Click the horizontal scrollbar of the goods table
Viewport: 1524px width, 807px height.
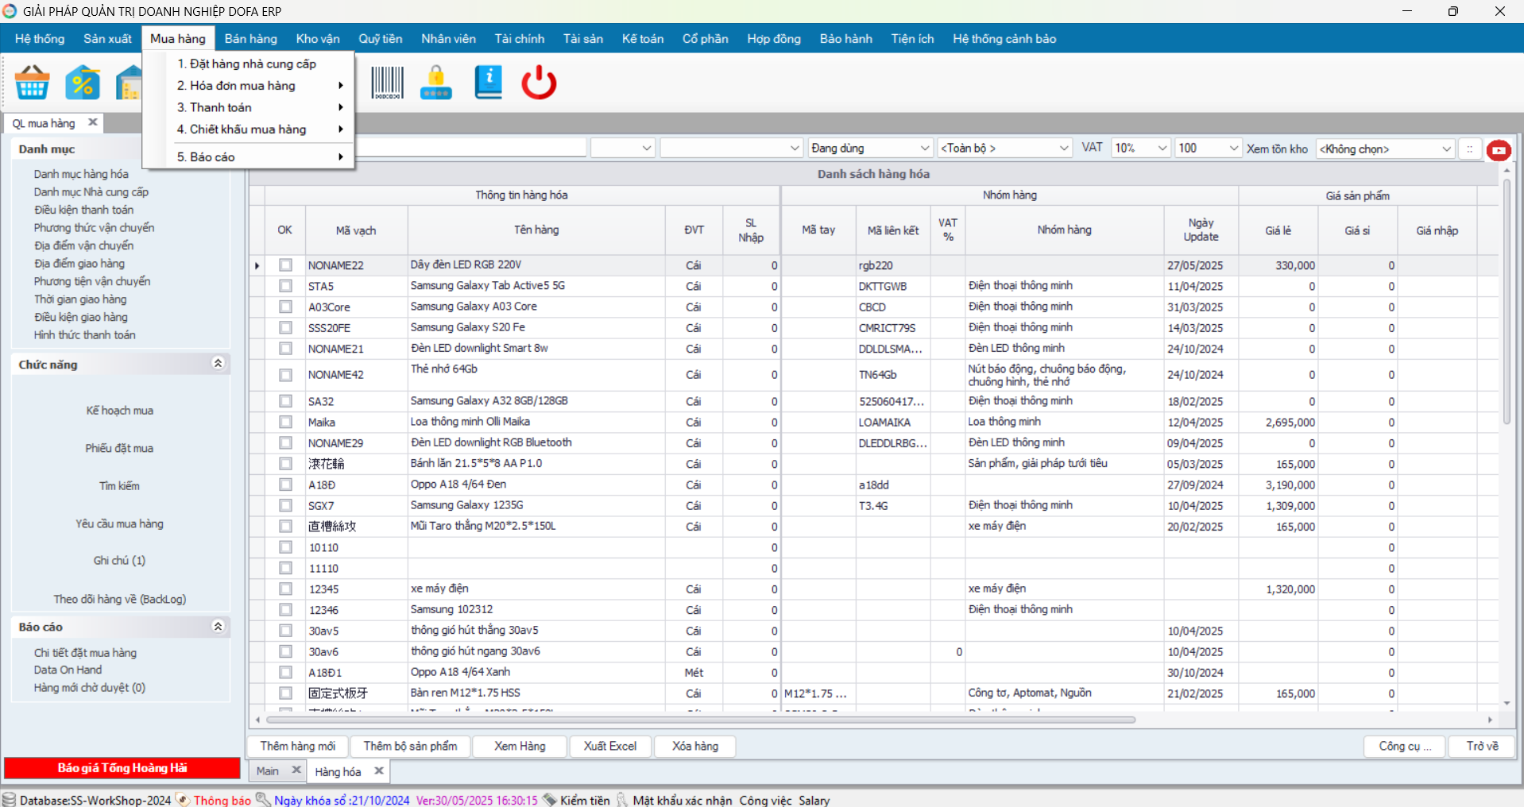pos(702,720)
